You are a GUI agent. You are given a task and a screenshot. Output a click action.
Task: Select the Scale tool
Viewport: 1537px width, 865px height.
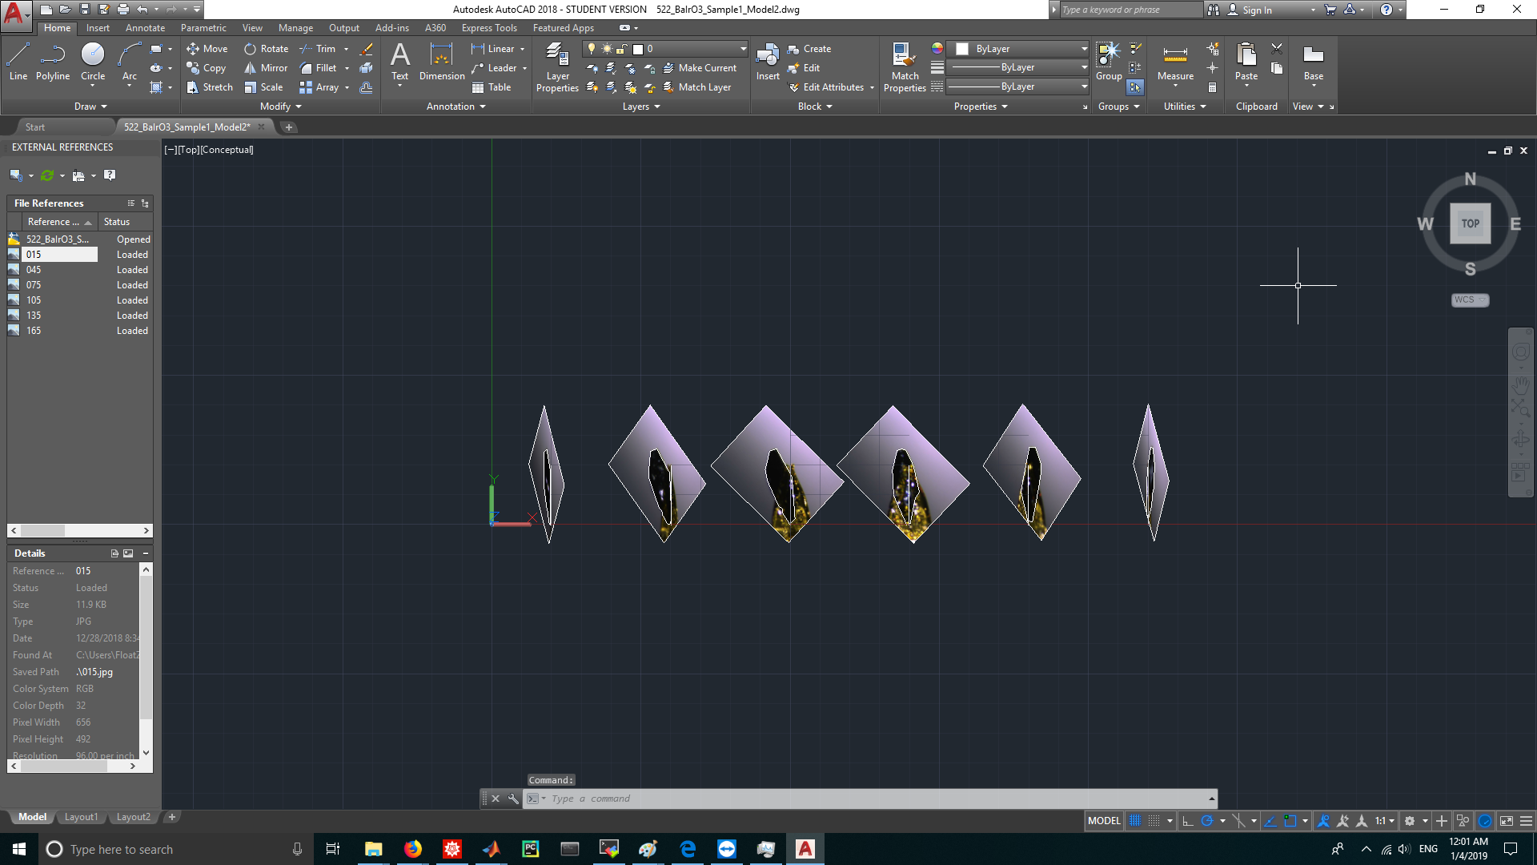pos(264,87)
